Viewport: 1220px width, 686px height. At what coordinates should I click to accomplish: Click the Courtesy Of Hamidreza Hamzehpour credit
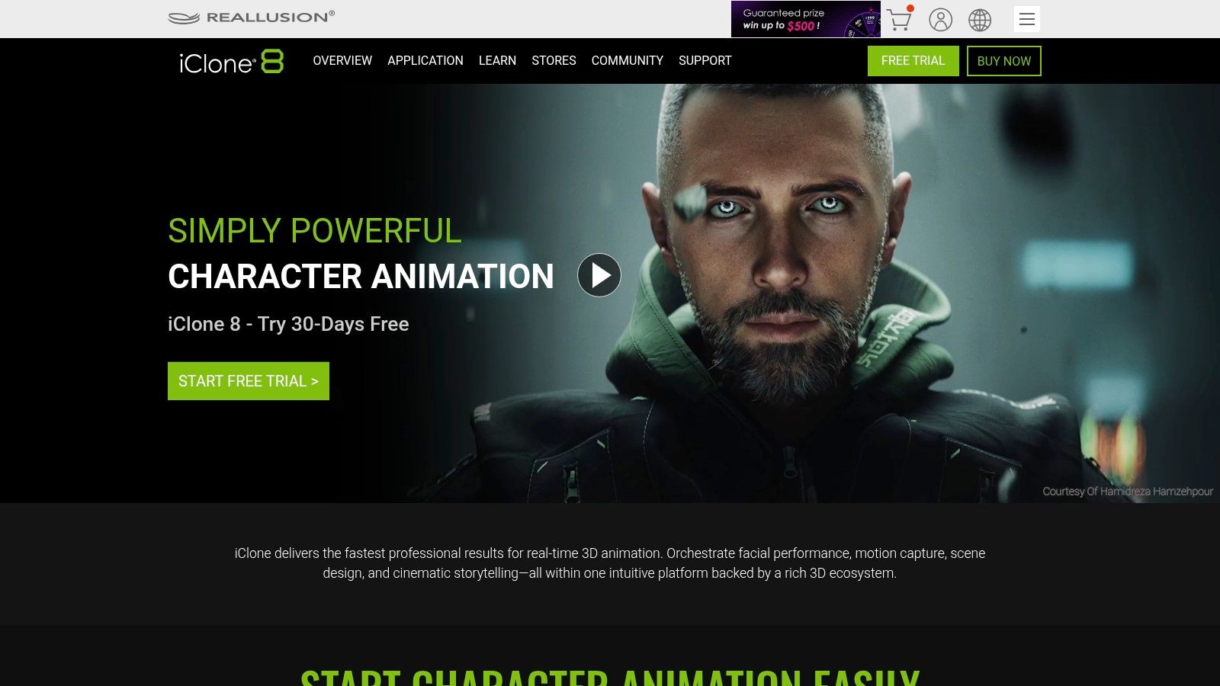[1128, 492]
